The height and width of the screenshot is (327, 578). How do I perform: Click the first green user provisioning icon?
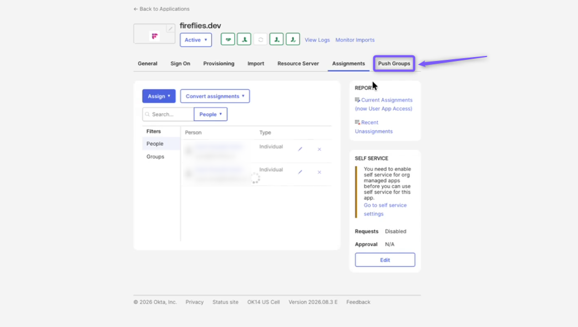pyautogui.click(x=244, y=39)
